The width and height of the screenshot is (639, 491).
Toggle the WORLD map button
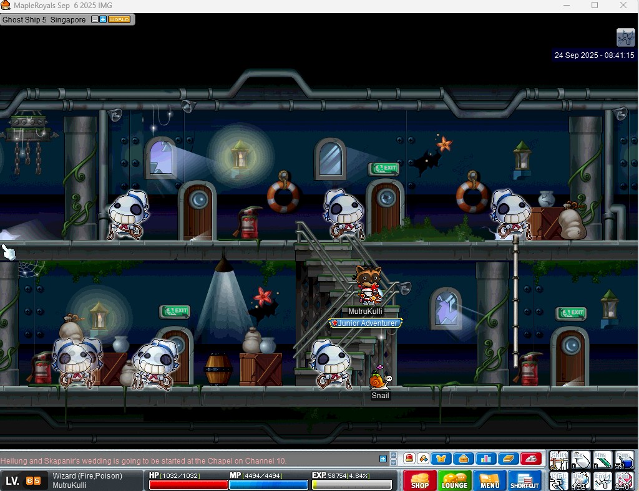tap(119, 19)
